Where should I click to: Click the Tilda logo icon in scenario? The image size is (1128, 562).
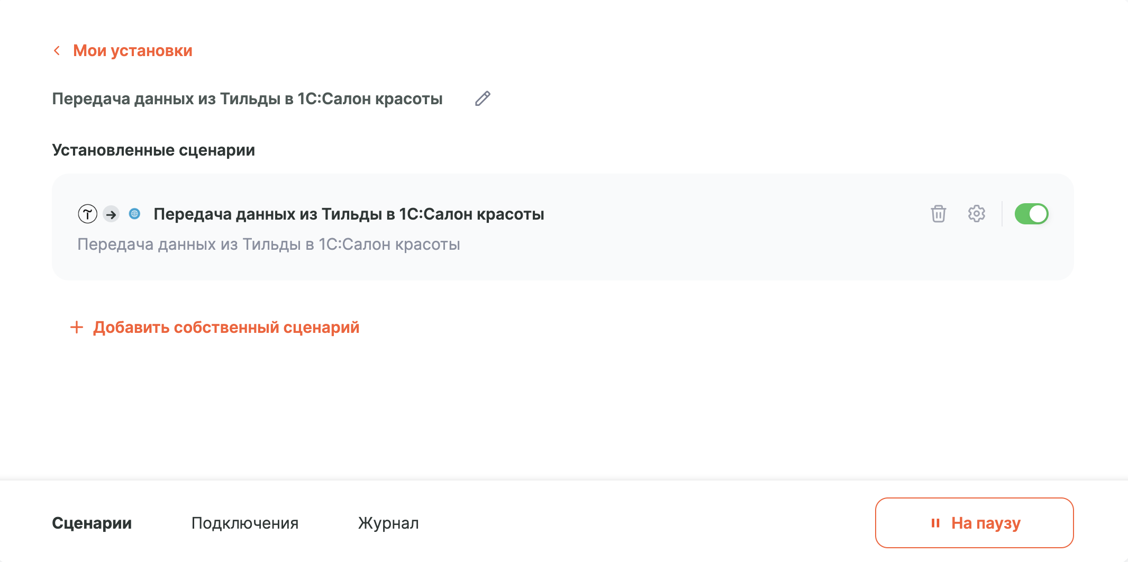88,214
